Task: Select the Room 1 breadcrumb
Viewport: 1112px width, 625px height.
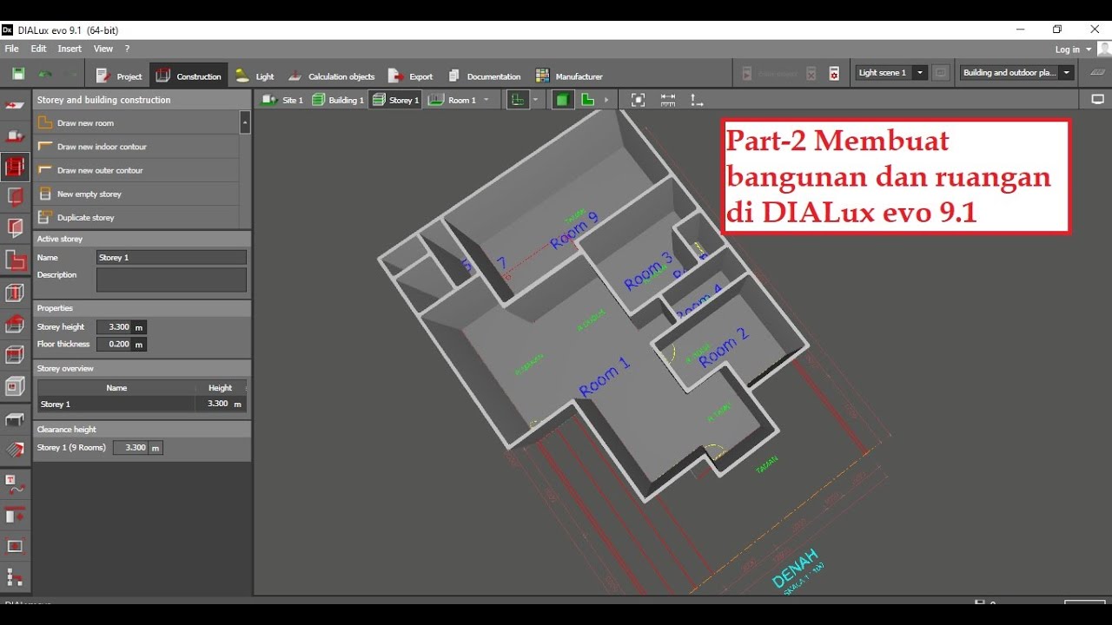Action: (453, 100)
